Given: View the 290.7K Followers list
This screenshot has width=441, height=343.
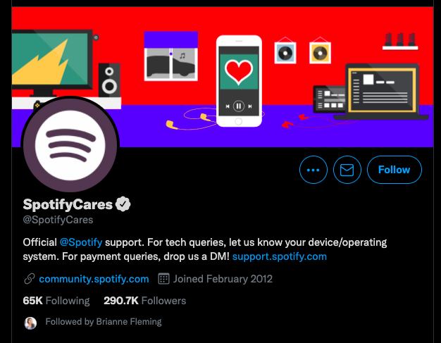Looking at the screenshot, I should (145, 301).
